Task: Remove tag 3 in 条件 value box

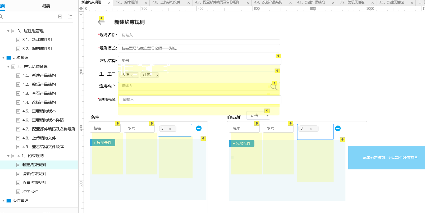Action: tap(170, 129)
